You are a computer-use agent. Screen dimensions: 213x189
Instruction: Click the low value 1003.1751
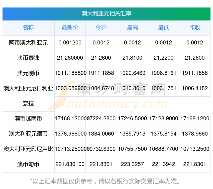coord(164,88)
